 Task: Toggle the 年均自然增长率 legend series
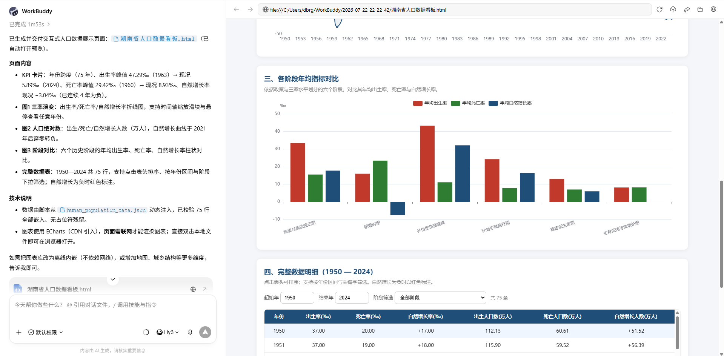click(510, 103)
